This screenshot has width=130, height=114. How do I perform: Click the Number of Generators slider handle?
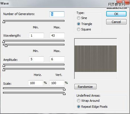pyautogui.click(x=4, y=22)
